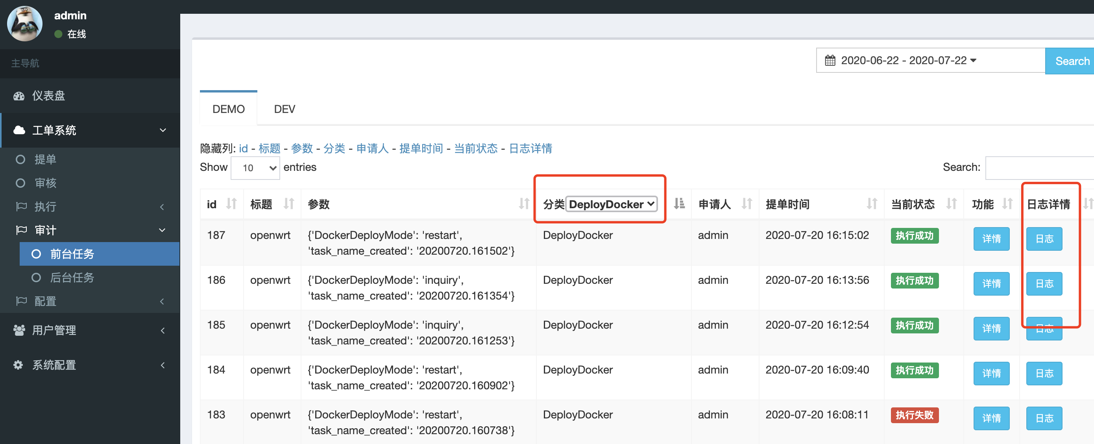
Task: Sort table by 功能 column arrows
Action: coord(1007,204)
